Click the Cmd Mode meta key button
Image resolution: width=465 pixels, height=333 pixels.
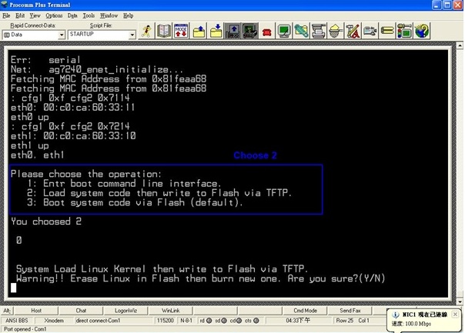pos(305,311)
